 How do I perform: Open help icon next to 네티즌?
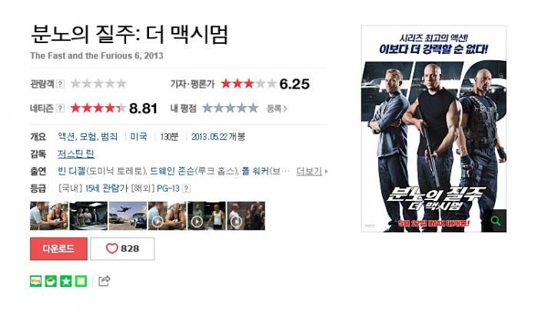click(60, 108)
